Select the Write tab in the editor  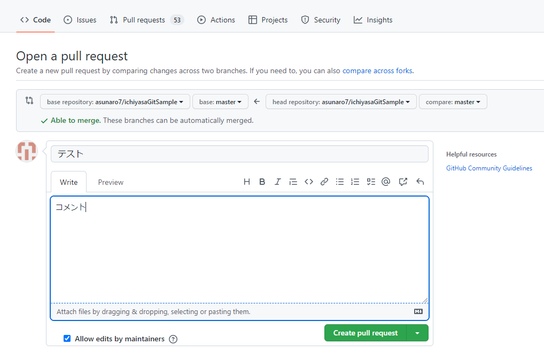(x=69, y=182)
